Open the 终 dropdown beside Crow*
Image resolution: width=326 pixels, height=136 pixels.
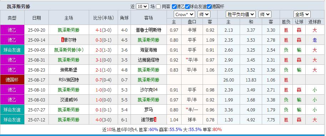point(204,14)
